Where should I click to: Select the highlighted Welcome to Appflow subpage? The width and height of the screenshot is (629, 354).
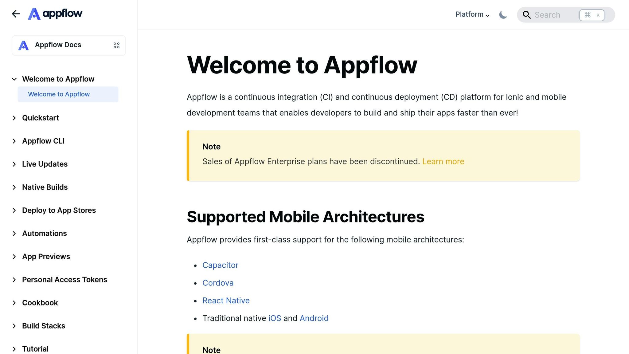pos(68,94)
